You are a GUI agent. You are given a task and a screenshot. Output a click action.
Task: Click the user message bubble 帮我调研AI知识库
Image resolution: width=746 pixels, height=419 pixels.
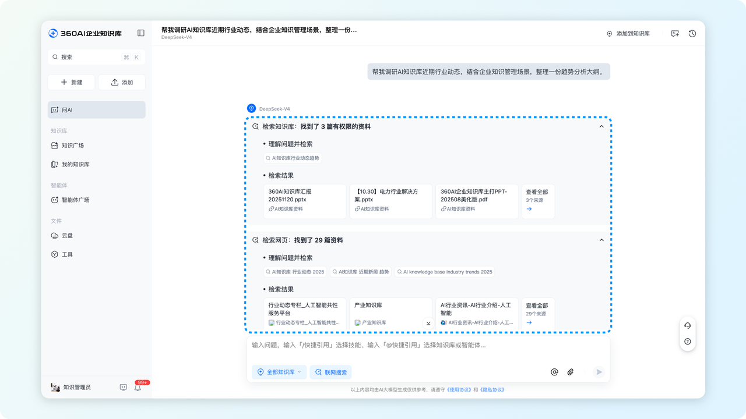click(488, 72)
